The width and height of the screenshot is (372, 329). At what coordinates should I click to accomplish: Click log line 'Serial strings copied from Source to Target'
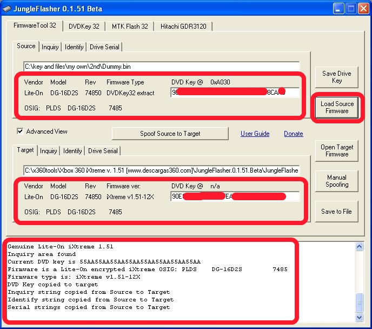point(89,307)
